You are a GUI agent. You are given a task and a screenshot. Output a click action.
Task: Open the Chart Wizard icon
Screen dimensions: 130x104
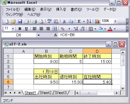click(x=97, y=21)
